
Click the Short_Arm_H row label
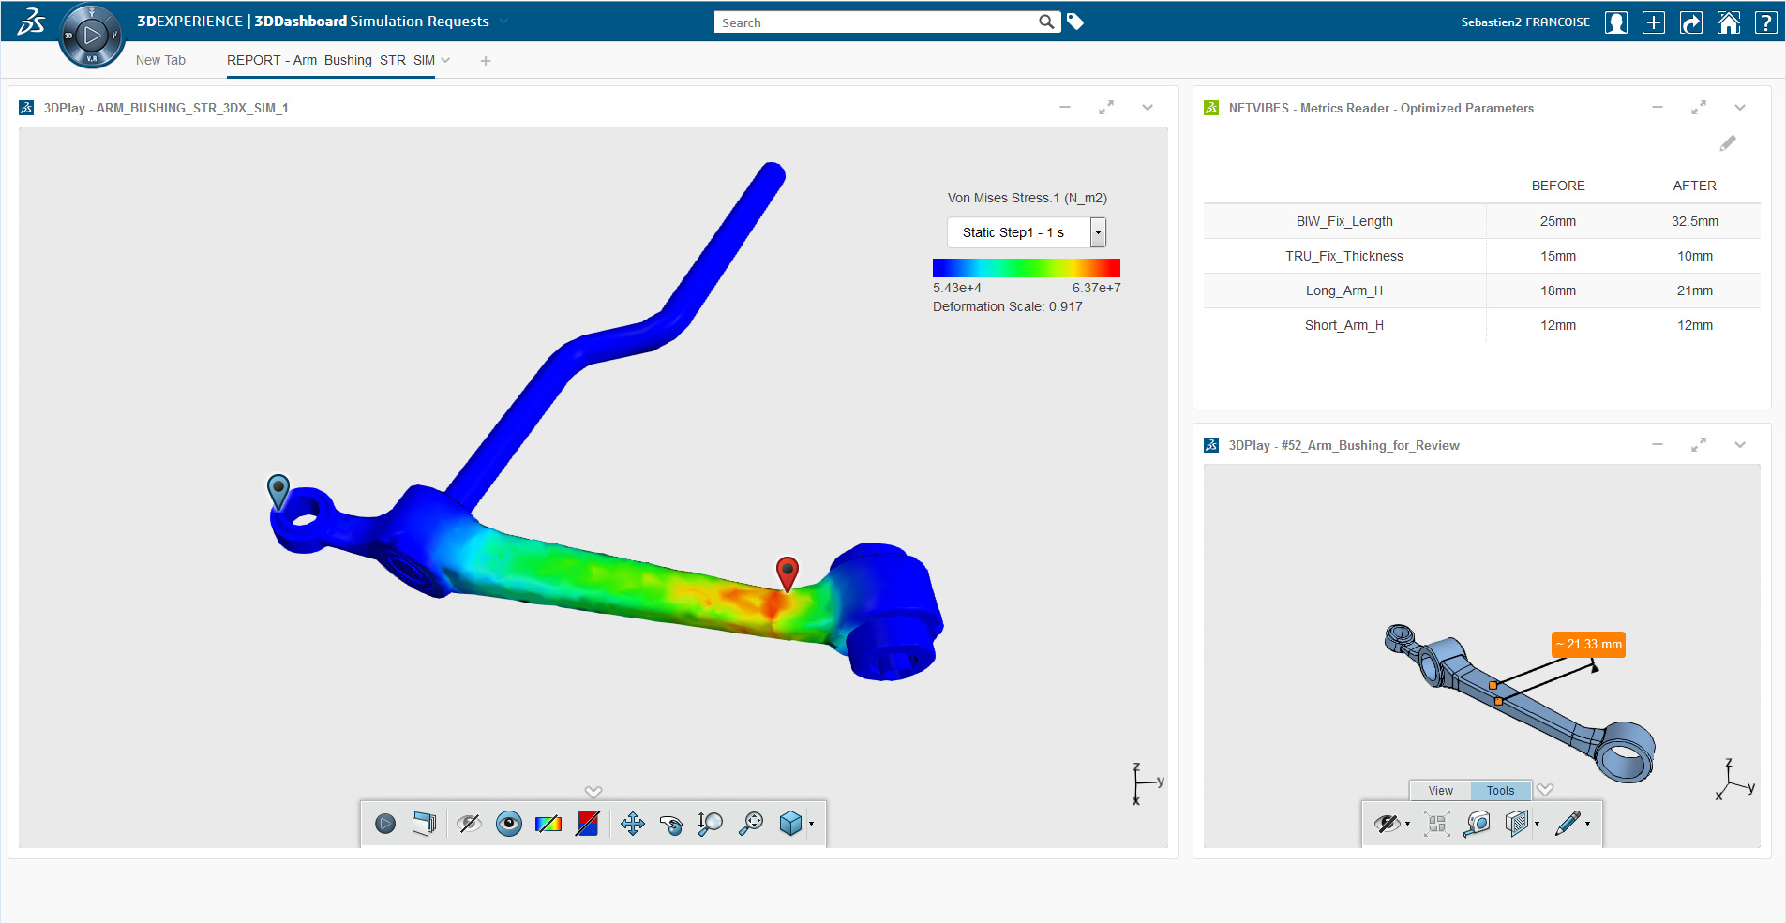point(1344,325)
